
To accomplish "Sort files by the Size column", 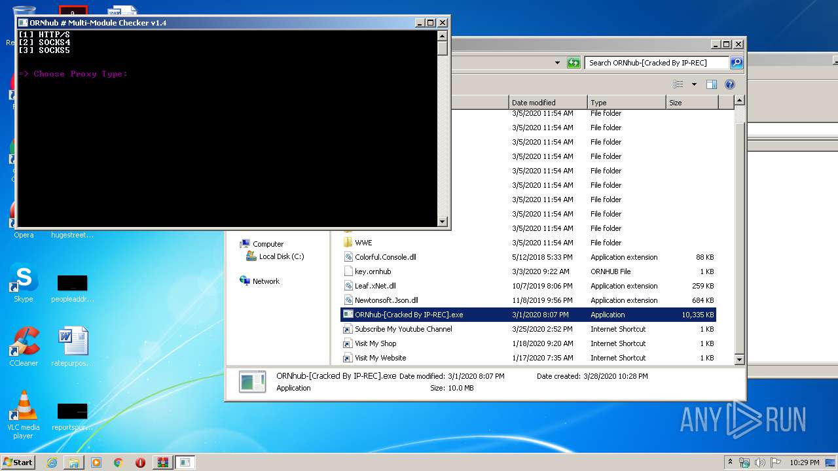I will coord(692,103).
